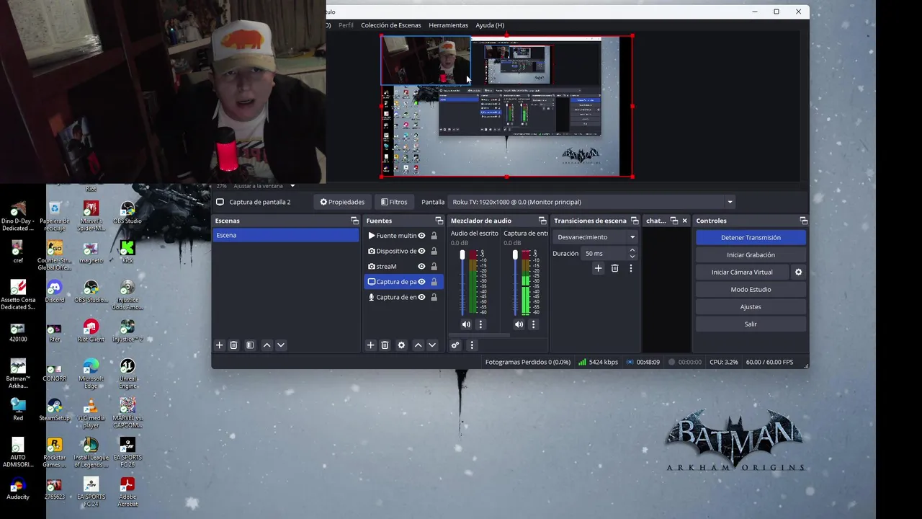The width and height of the screenshot is (922, 519).
Task: Open Audio del escritorio options menu
Action: (x=480, y=324)
